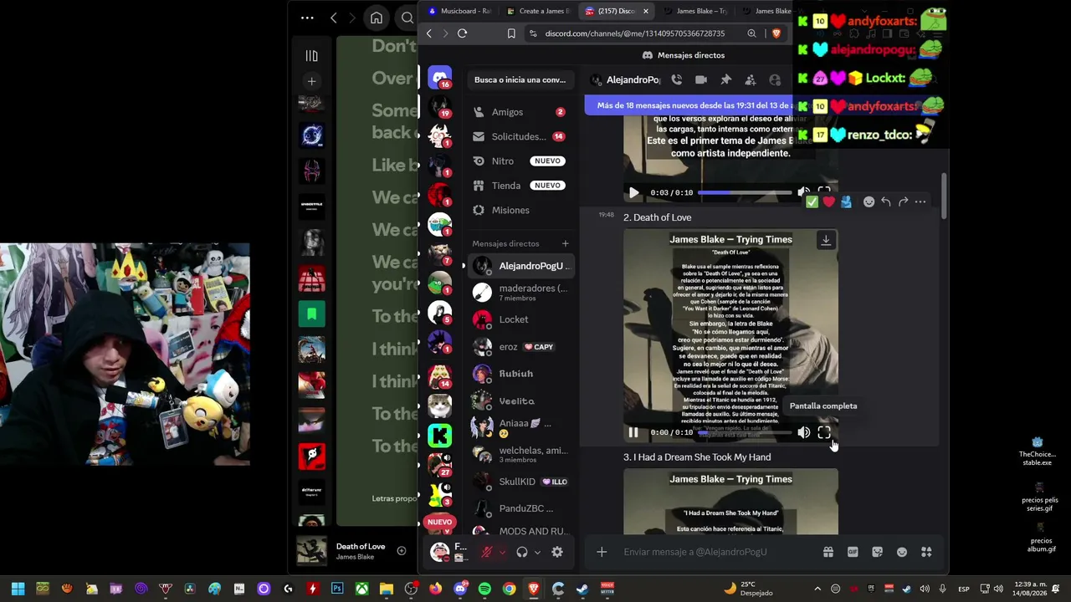Open Brave Shields lion icon
This screenshot has width=1071, height=602.
click(776, 33)
